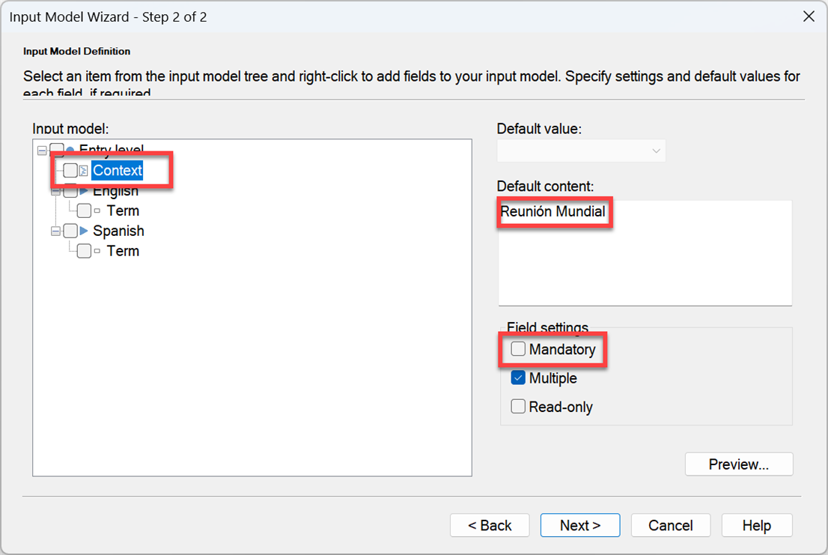Select the Context tree item
828x555 pixels.
pyautogui.click(x=118, y=171)
